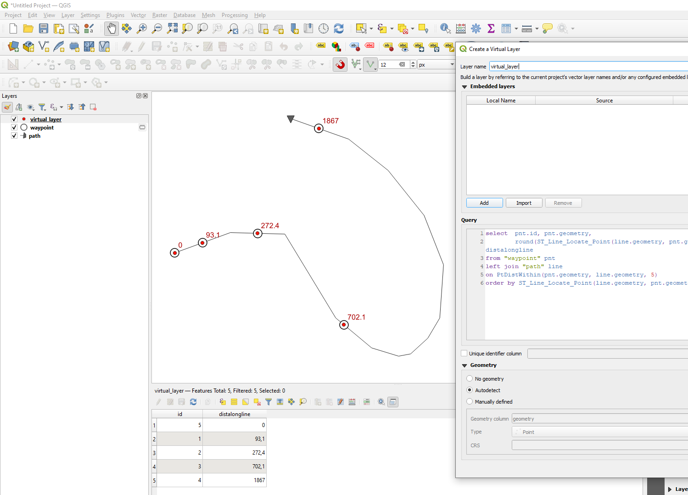
Task: Toggle visibility of waypoint layer
Action: [x=14, y=127]
